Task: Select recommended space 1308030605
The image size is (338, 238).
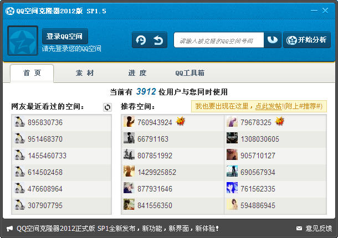Action: click(x=260, y=139)
